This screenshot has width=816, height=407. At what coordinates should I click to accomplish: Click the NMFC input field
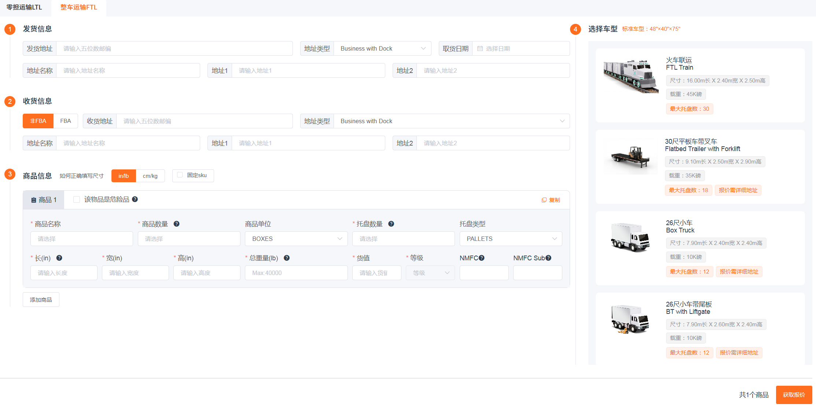pyautogui.click(x=484, y=273)
